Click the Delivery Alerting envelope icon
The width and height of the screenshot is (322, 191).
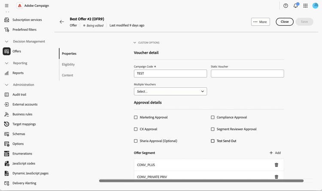pyautogui.click(x=7, y=183)
